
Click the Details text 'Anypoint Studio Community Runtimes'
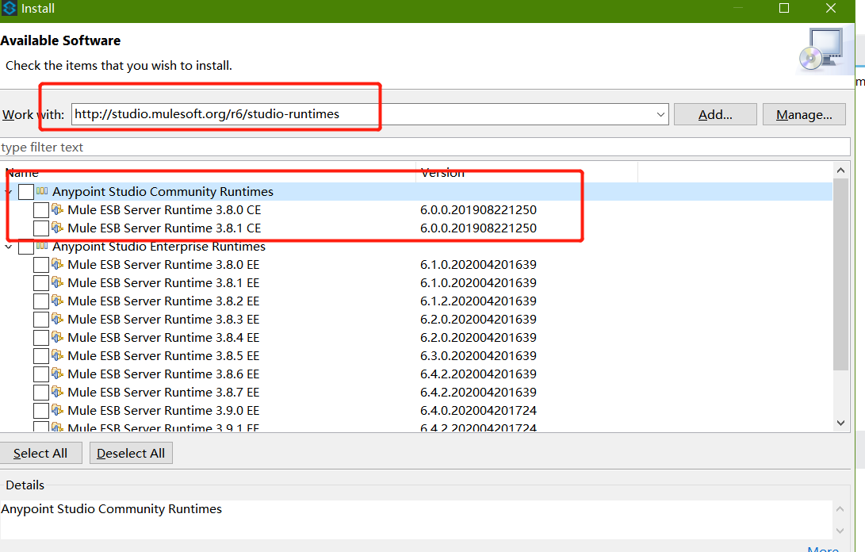[112, 508]
